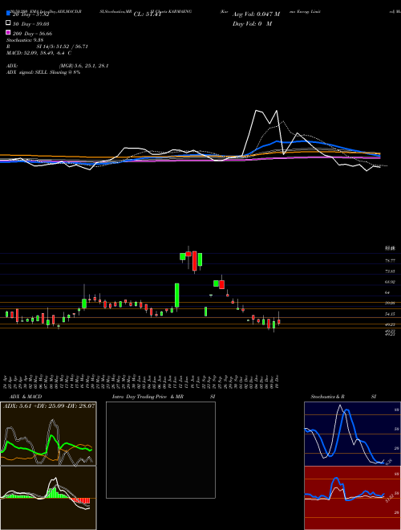Viewport: 401px width, 530px height.
Task: Select the '200 Day - 56.66' legend text
Action: point(32,34)
